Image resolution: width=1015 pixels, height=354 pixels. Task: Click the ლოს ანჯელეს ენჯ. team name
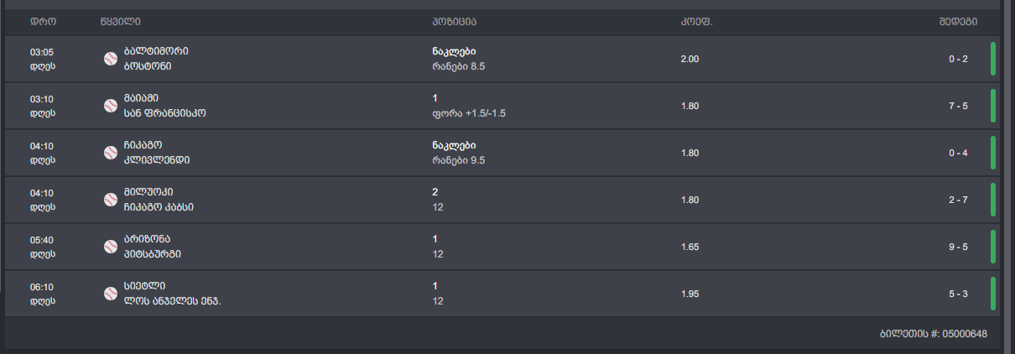click(172, 301)
